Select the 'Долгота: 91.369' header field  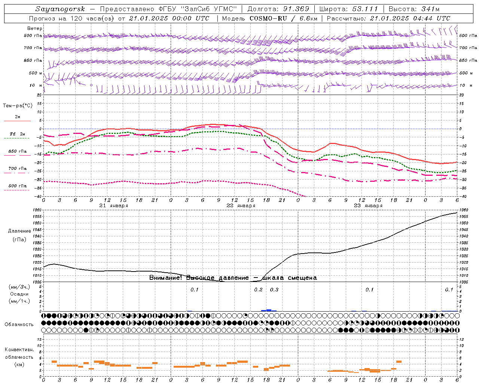click(278, 9)
